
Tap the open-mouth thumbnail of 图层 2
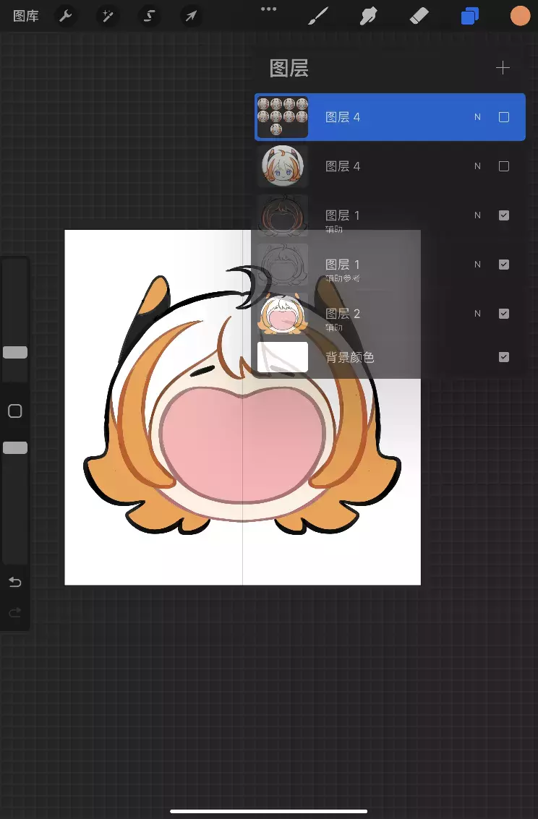[x=283, y=314]
